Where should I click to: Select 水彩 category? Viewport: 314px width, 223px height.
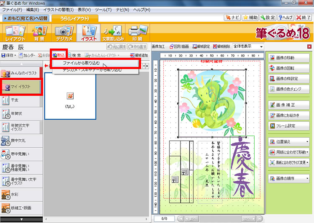[x=21, y=195]
